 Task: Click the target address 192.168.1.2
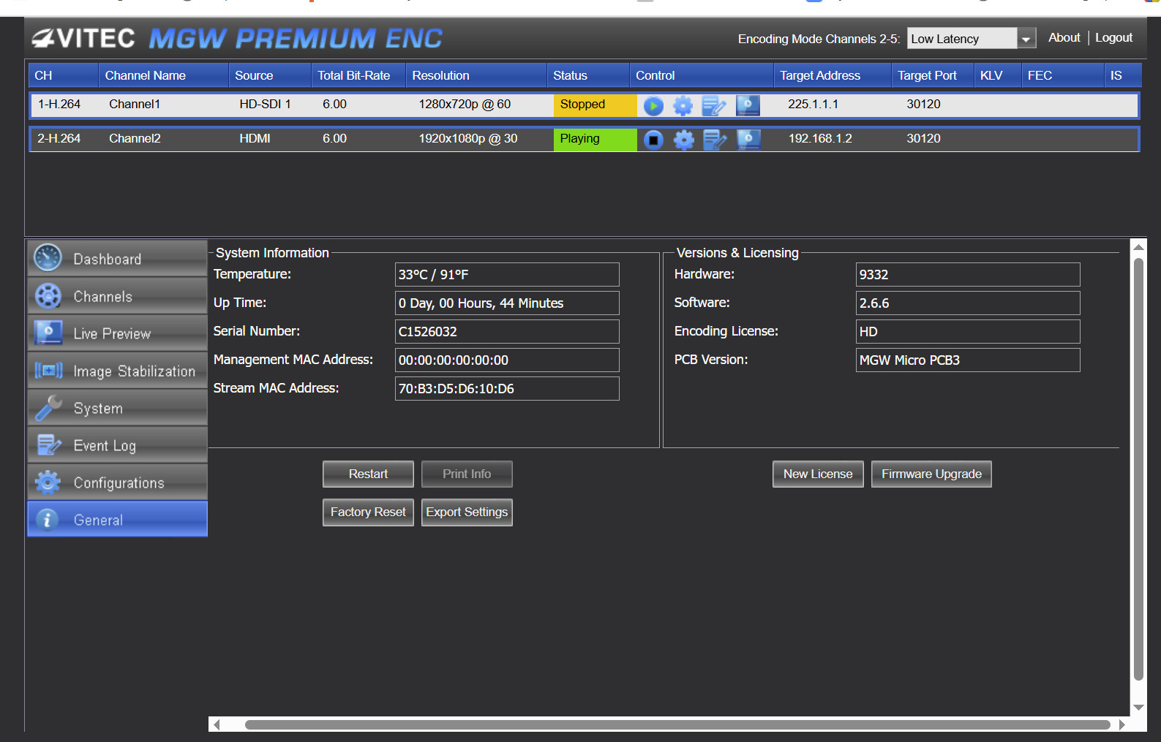[820, 139]
